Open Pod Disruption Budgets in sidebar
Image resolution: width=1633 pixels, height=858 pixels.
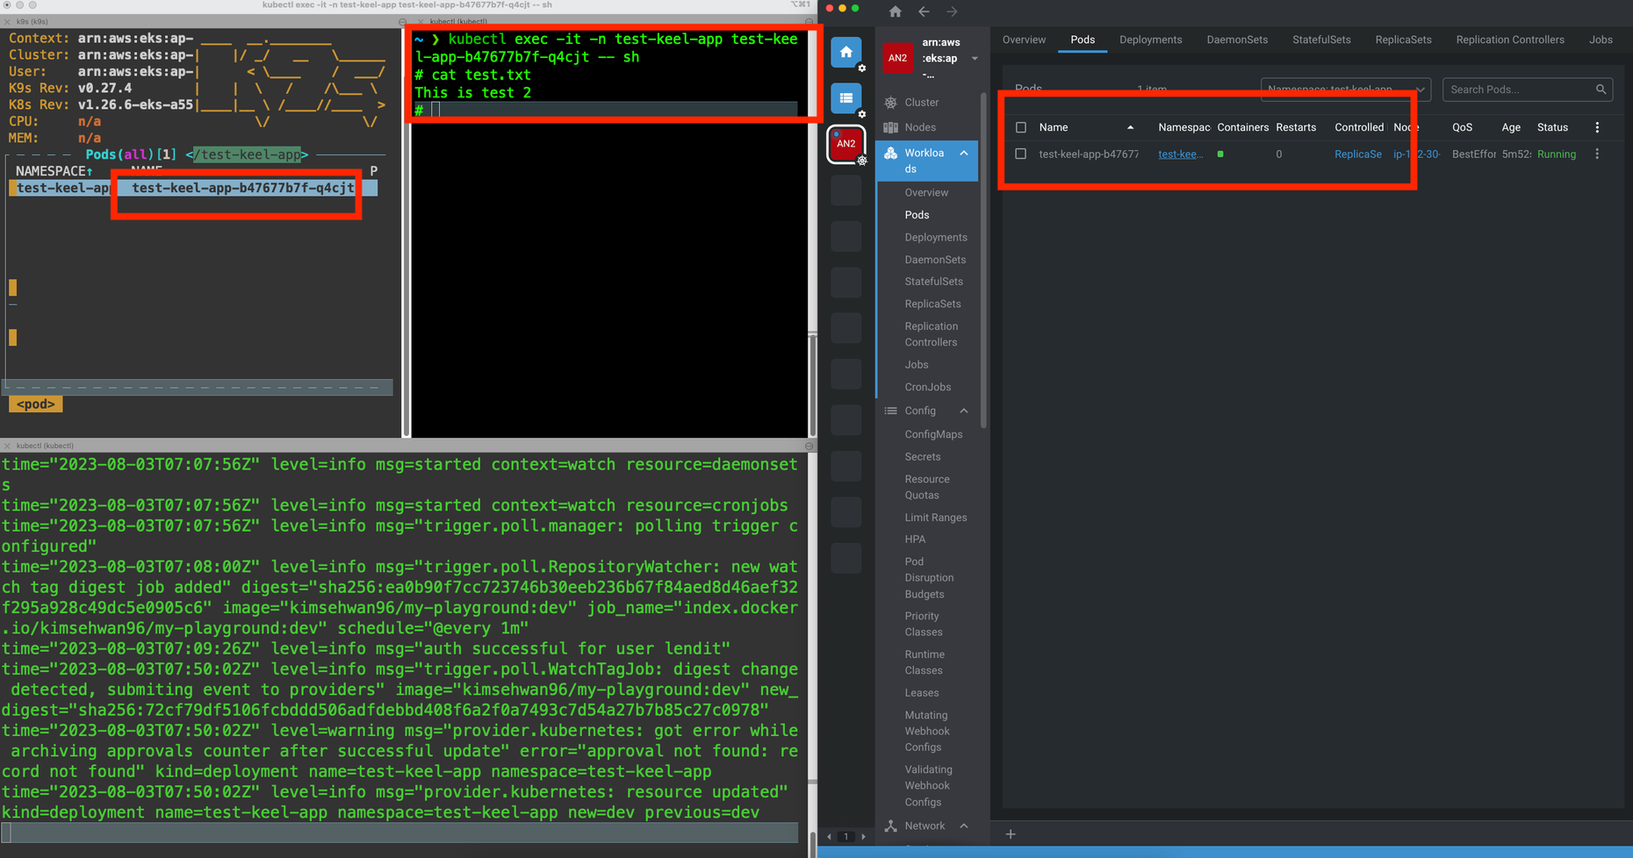click(929, 578)
